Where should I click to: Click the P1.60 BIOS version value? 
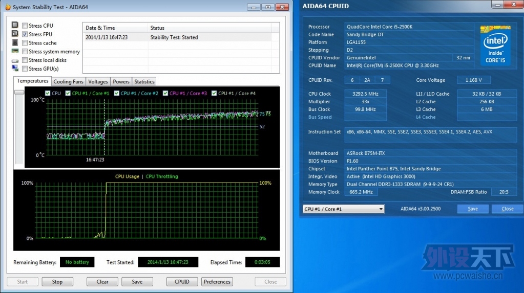[431, 161]
